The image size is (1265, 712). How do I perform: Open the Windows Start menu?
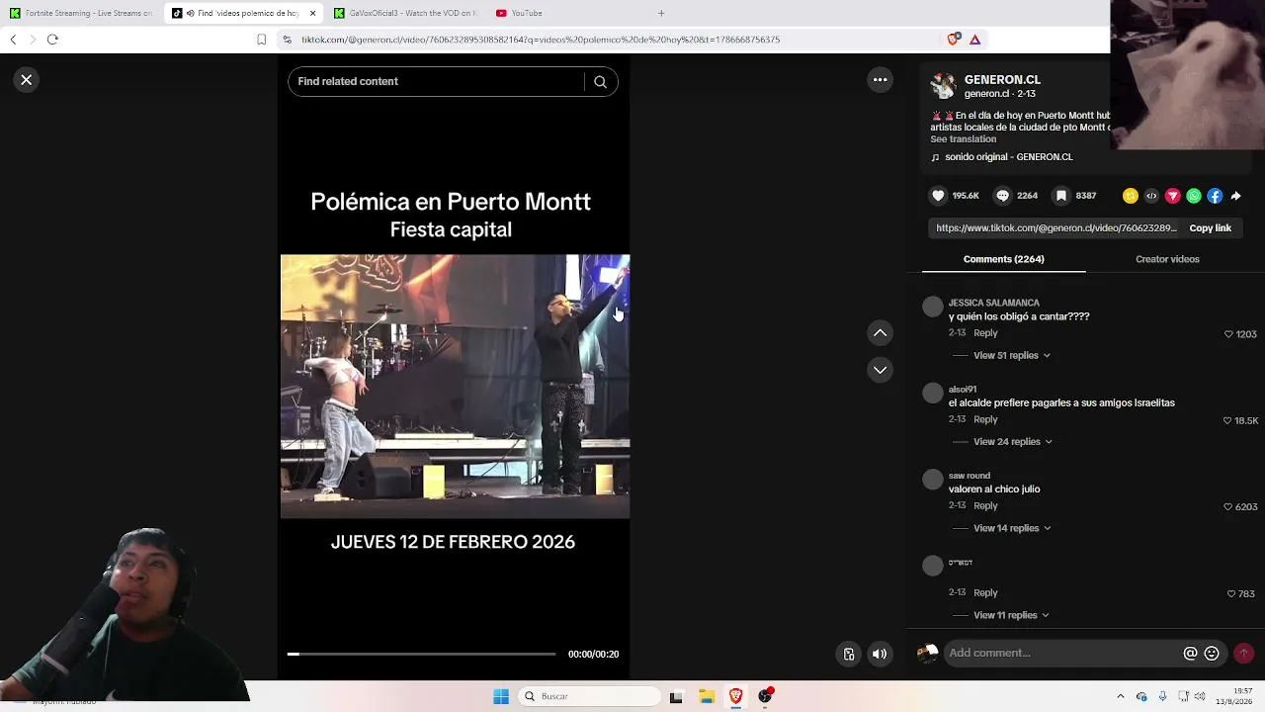(x=501, y=696)
